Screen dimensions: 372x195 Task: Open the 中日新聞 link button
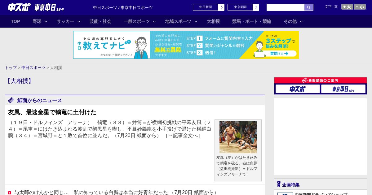click(x=206, y=7)
